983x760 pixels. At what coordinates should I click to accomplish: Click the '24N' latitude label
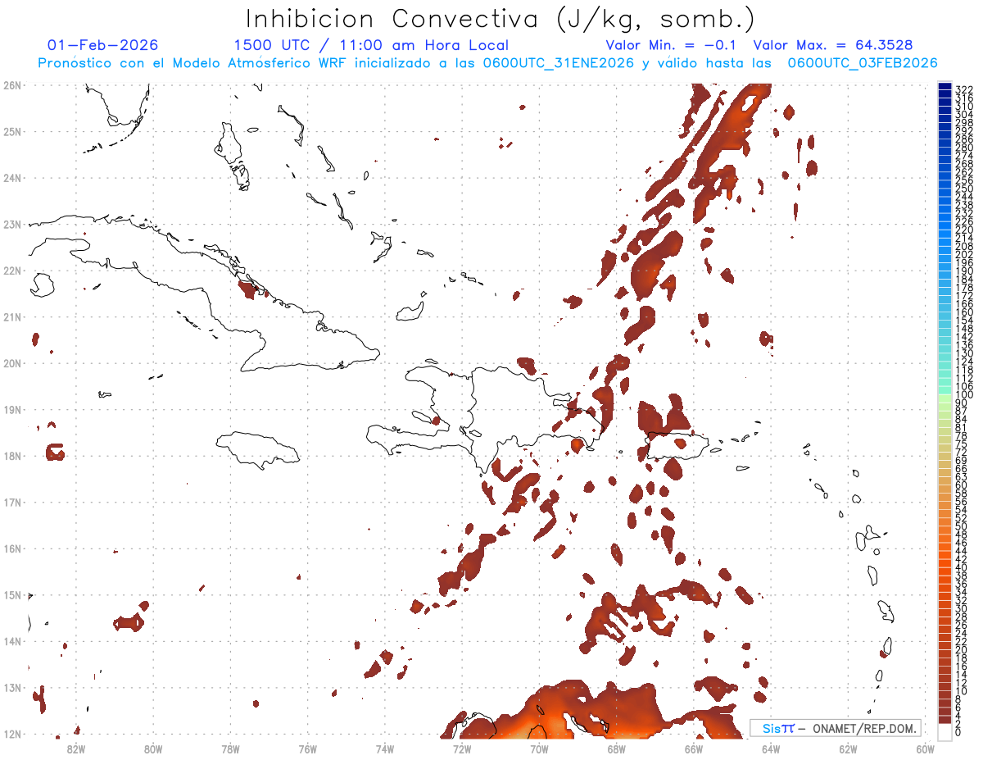(x=12, y=178)
